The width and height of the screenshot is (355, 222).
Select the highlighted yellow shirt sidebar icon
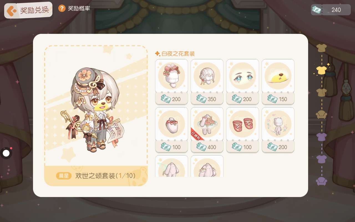pyautogui.click(x=321, y=70)
